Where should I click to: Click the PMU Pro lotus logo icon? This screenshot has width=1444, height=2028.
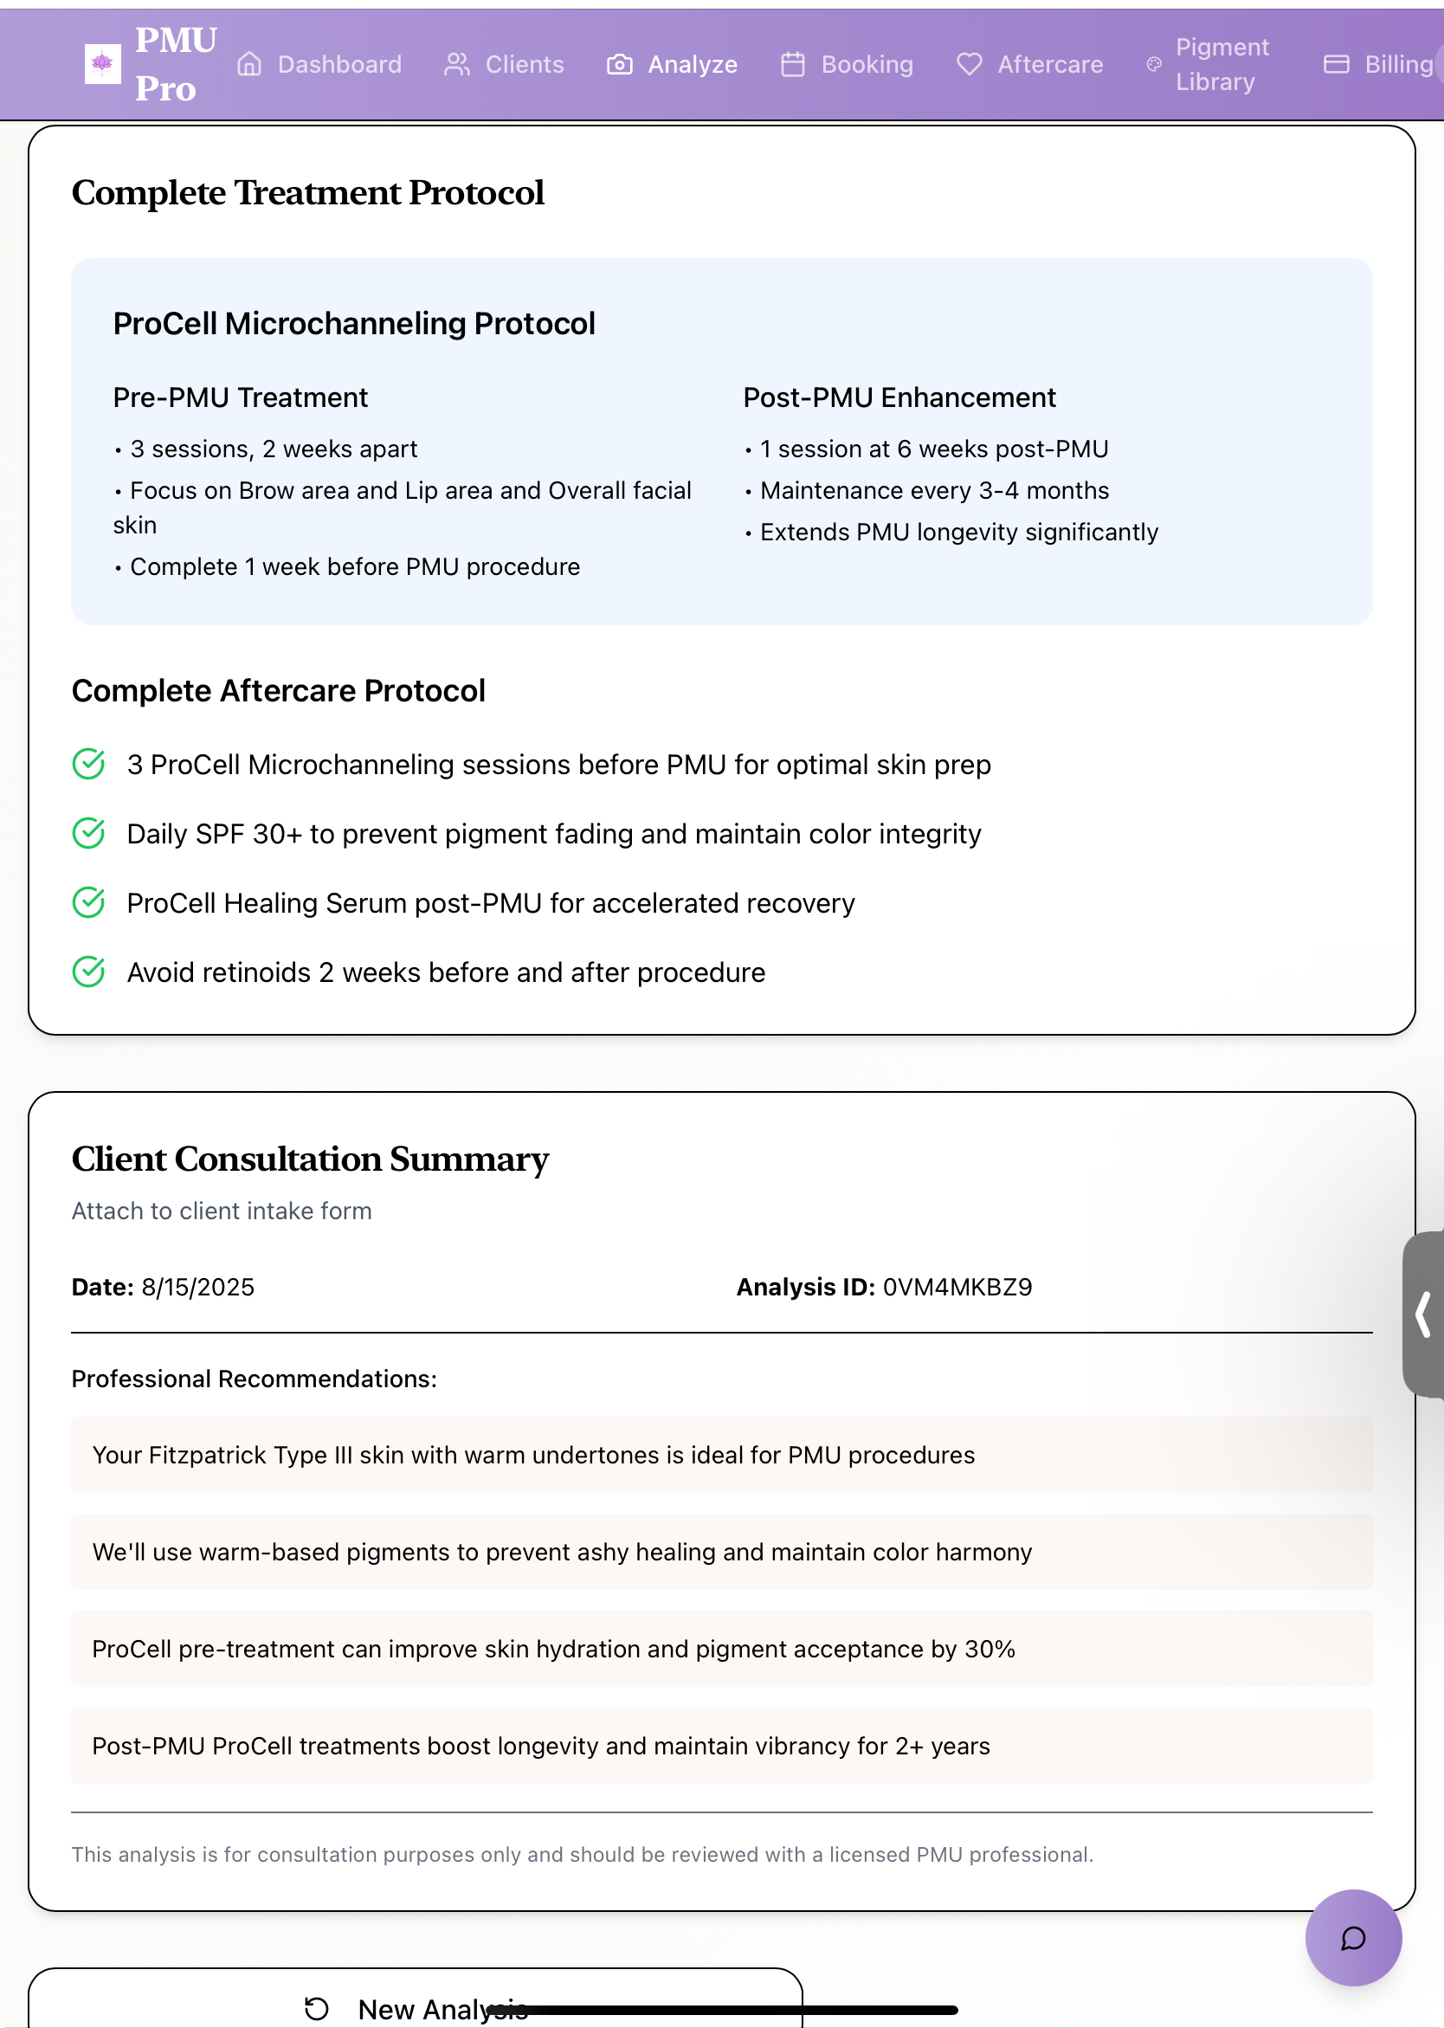click(104, 62)
